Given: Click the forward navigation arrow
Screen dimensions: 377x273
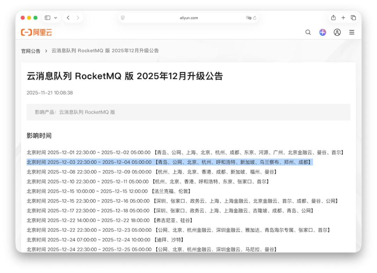Looking at the screenshot, I should (78, 17).
